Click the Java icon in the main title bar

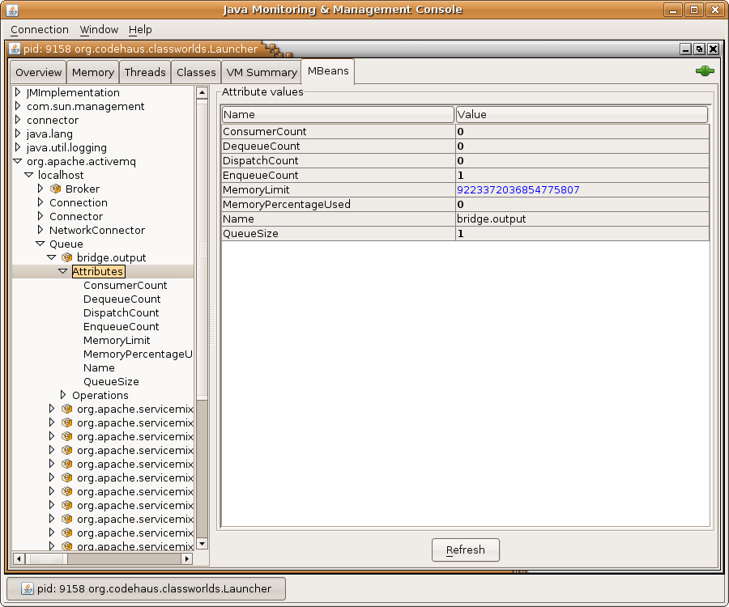click(12, 10)
